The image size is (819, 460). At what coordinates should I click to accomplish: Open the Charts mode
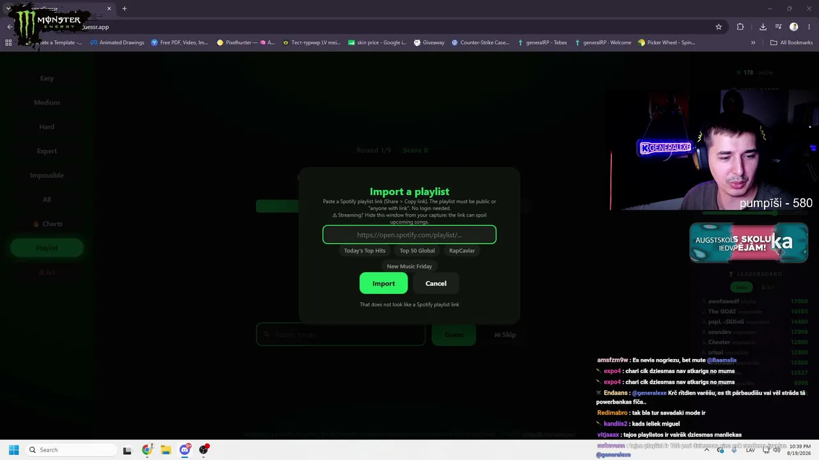click(x=47, y=224)
